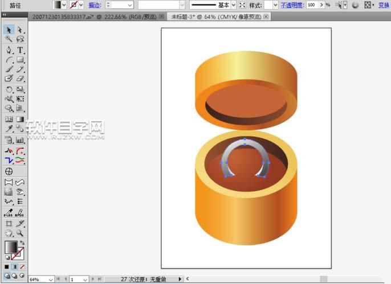Select the black arrow Selection tool

(x=9, y=30)
